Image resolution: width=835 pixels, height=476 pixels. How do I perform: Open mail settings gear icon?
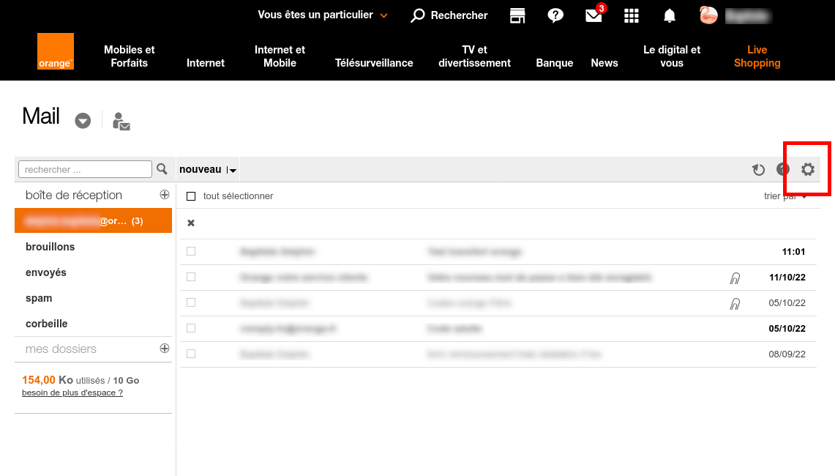808,169
